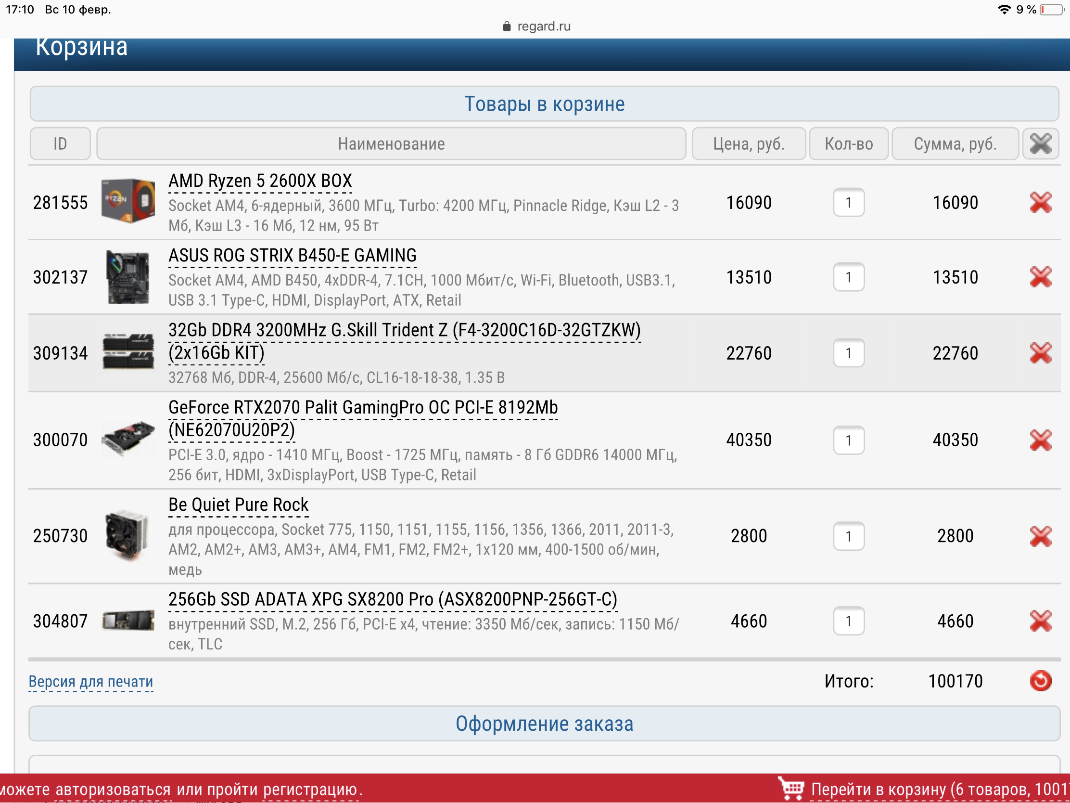Image resolution: width=1070 pixels, height=803 pixels.
Task: Click RTX2070 graphics card thumbnail
Action: tap(128, 438)
